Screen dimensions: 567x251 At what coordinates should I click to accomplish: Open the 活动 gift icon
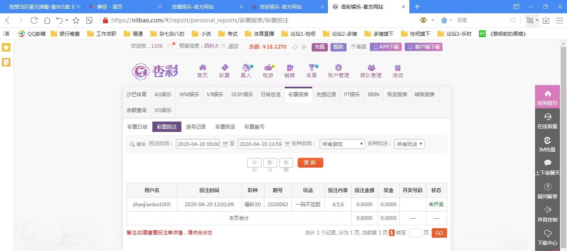coord(398,68)
